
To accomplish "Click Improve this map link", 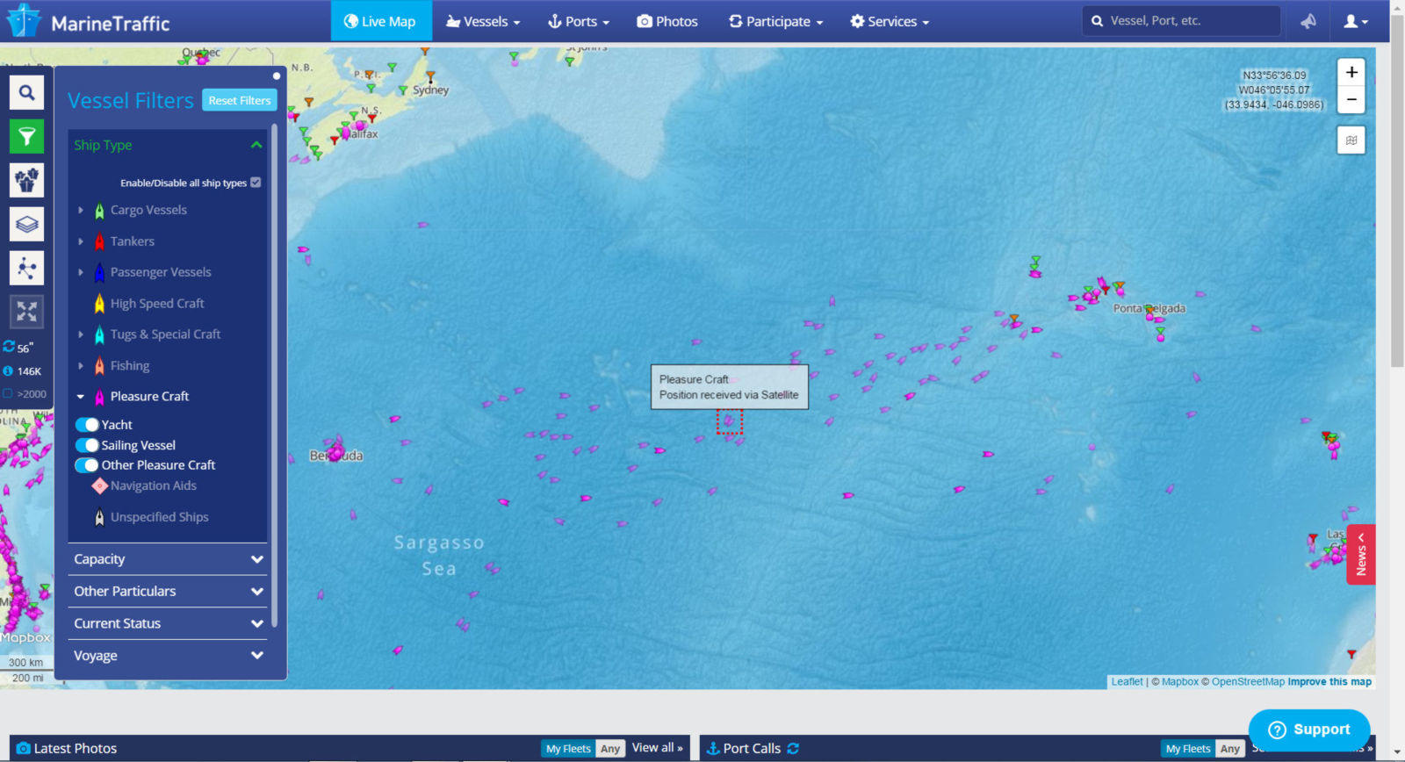I will [1329, 681].
